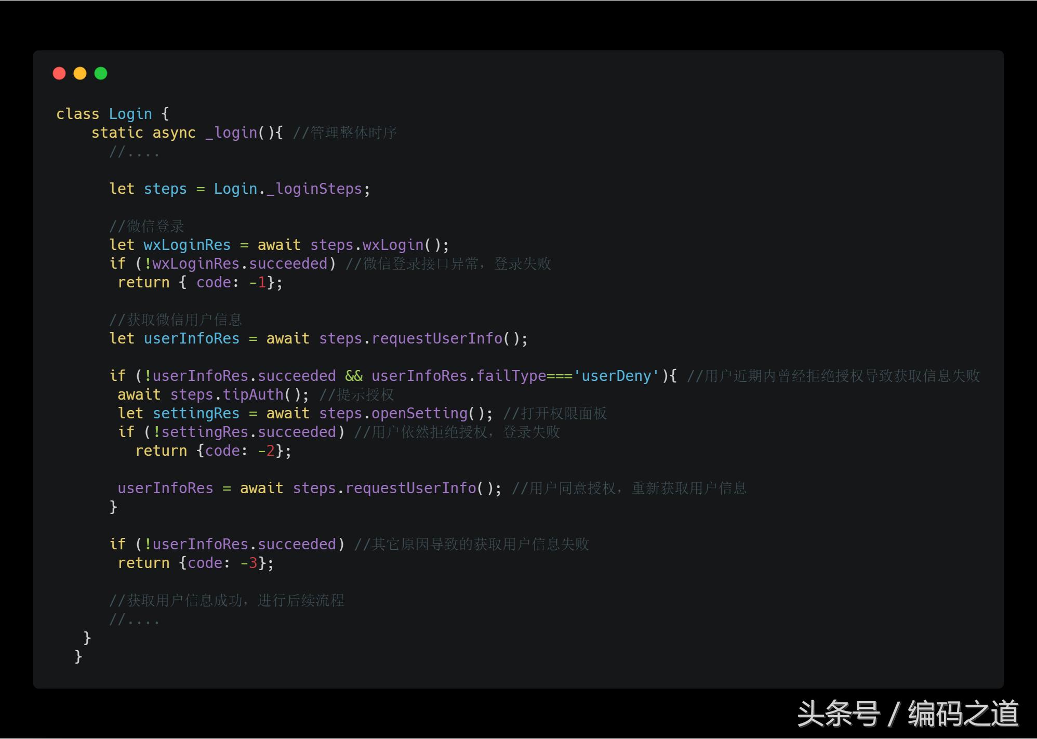Click the 提示授权 inline comment
Screen dimensions: 1037x739
coord(358,394)
